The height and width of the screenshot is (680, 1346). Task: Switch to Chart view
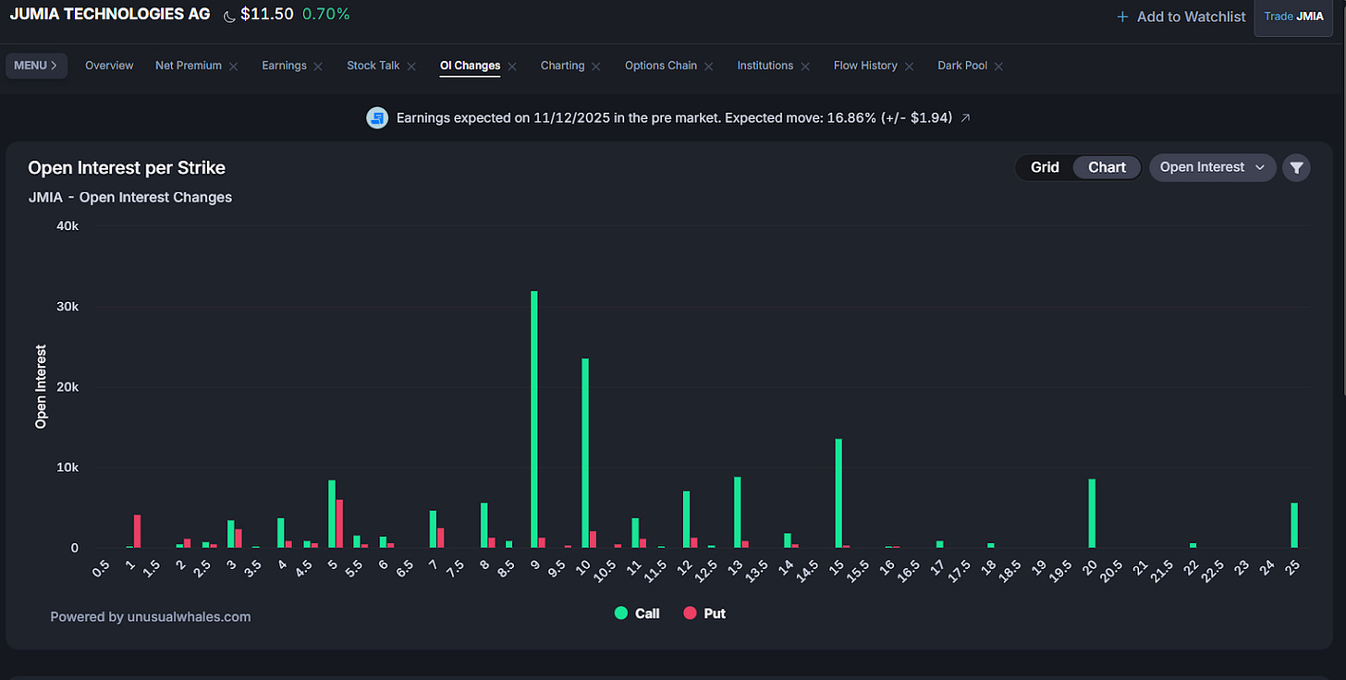(1107, 167)
